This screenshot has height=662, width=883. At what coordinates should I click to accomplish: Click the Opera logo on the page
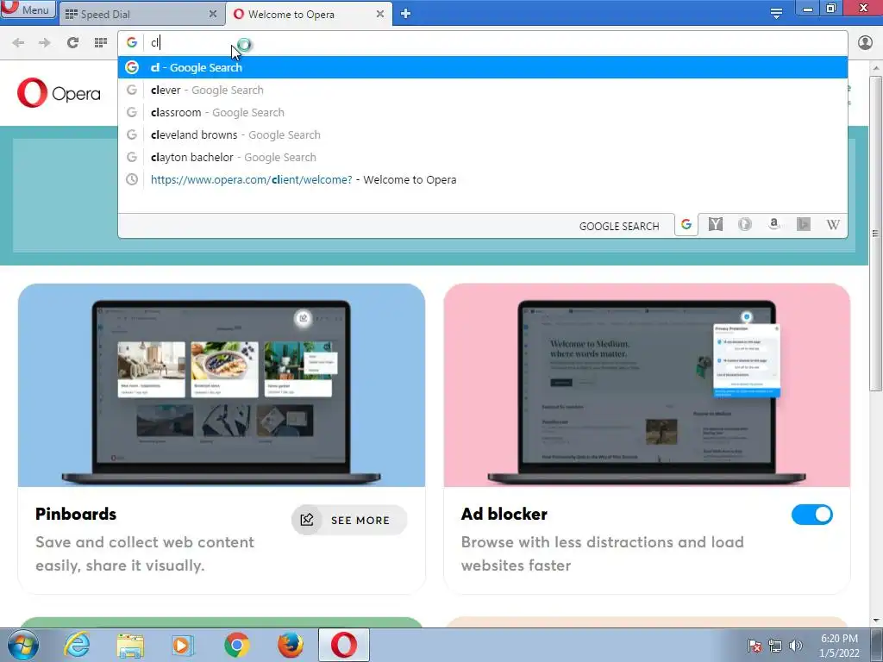point(59,93)
